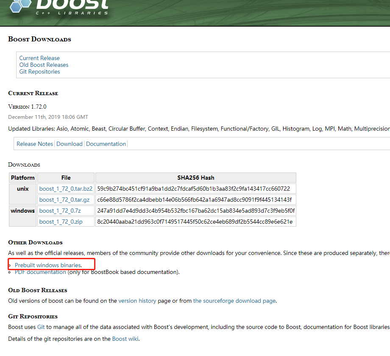Image resolution: width=390 pixels, height=356 pixels.
Task: Select the tar.gz SHA256 hash starting c66e88d5
Action: coord(195,200)
